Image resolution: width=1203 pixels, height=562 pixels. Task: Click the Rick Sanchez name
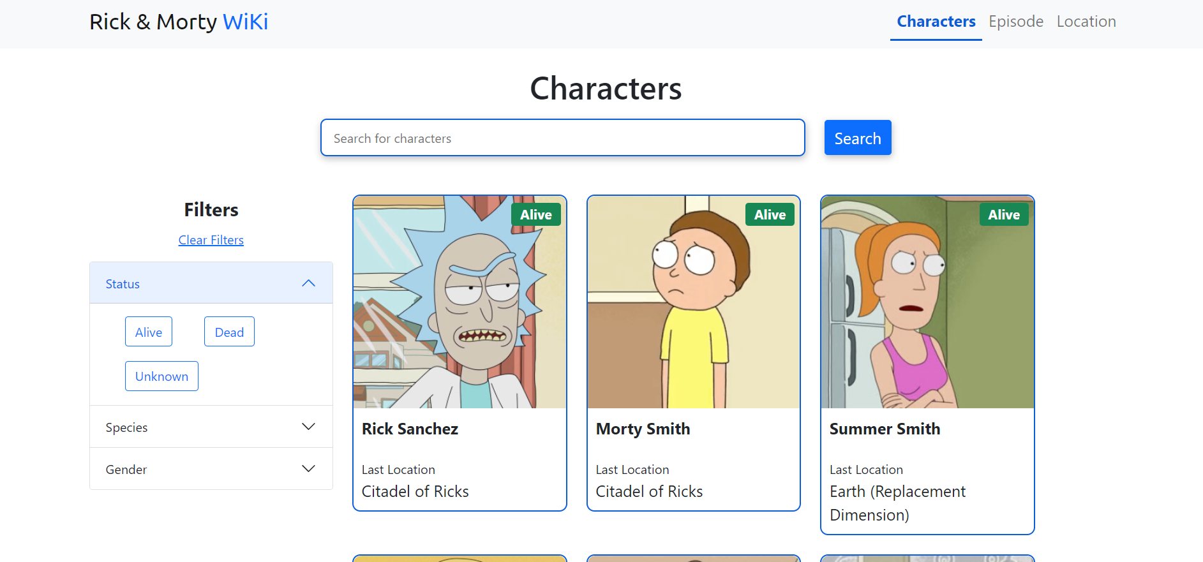[410, 429]
